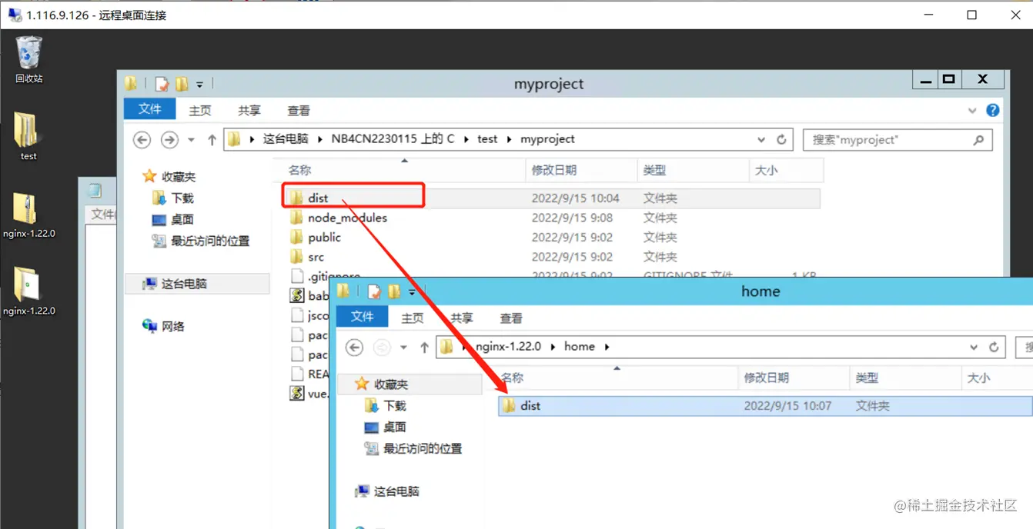The height and width of the screenshot is (529, 1033).
Task: Click New Folder icon in home quick access toolbar
Action: (394, 291)
